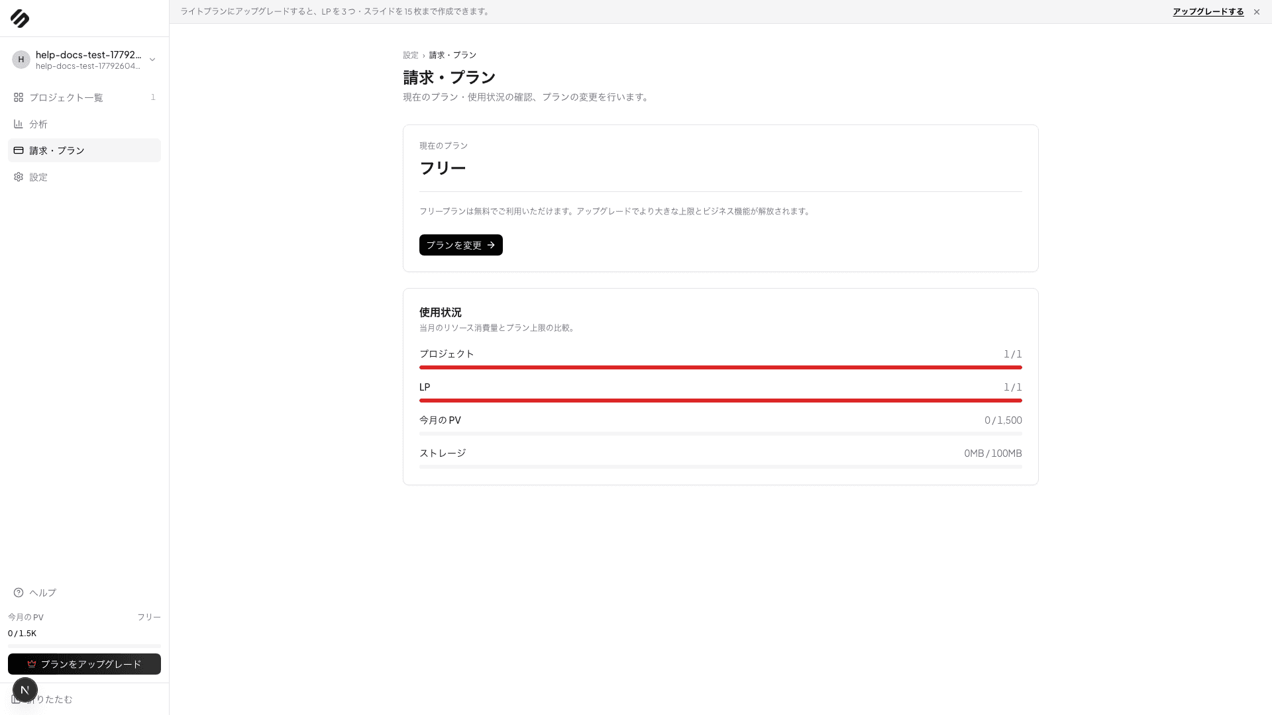The width and height of the screenshot is (1272, 715).
Task: Click the 現在のプラン label
Action: point(444,146)
